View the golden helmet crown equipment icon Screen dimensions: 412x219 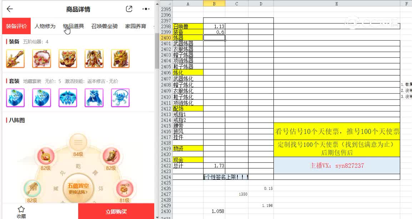(x=68, y=59)
